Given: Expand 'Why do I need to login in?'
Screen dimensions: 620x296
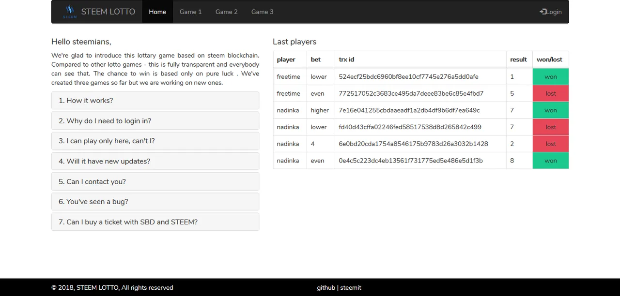Looking at the screenshot, I should pos(155,121).
